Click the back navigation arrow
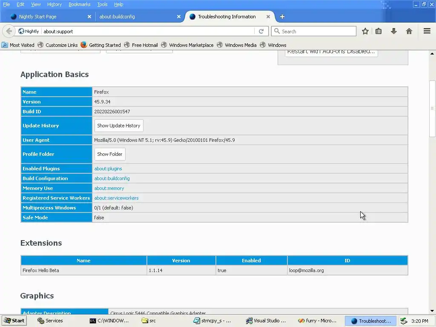The width and height of the screenshot is (436, 327). (9, 31)
